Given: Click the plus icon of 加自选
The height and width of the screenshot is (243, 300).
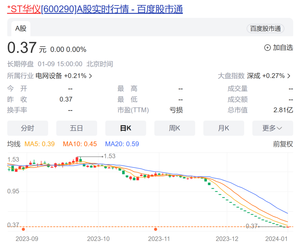Looking at the screenshot, I should click(267, 47).
